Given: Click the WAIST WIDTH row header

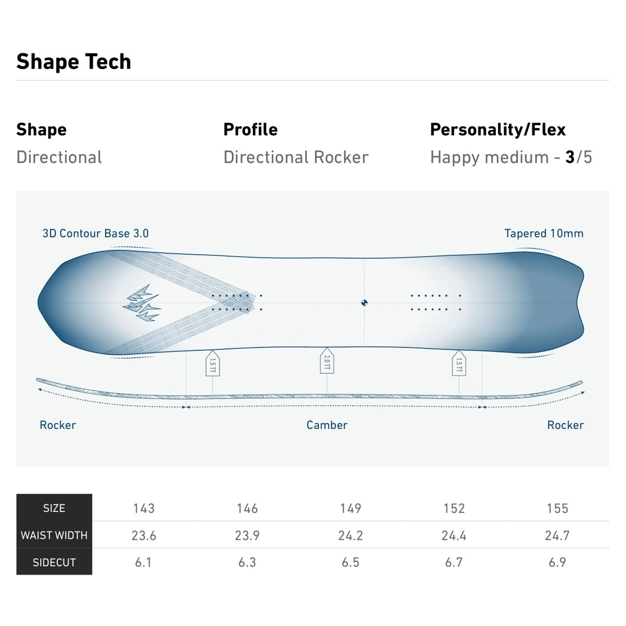Looking at the screenshot, I should coord(54,536).
